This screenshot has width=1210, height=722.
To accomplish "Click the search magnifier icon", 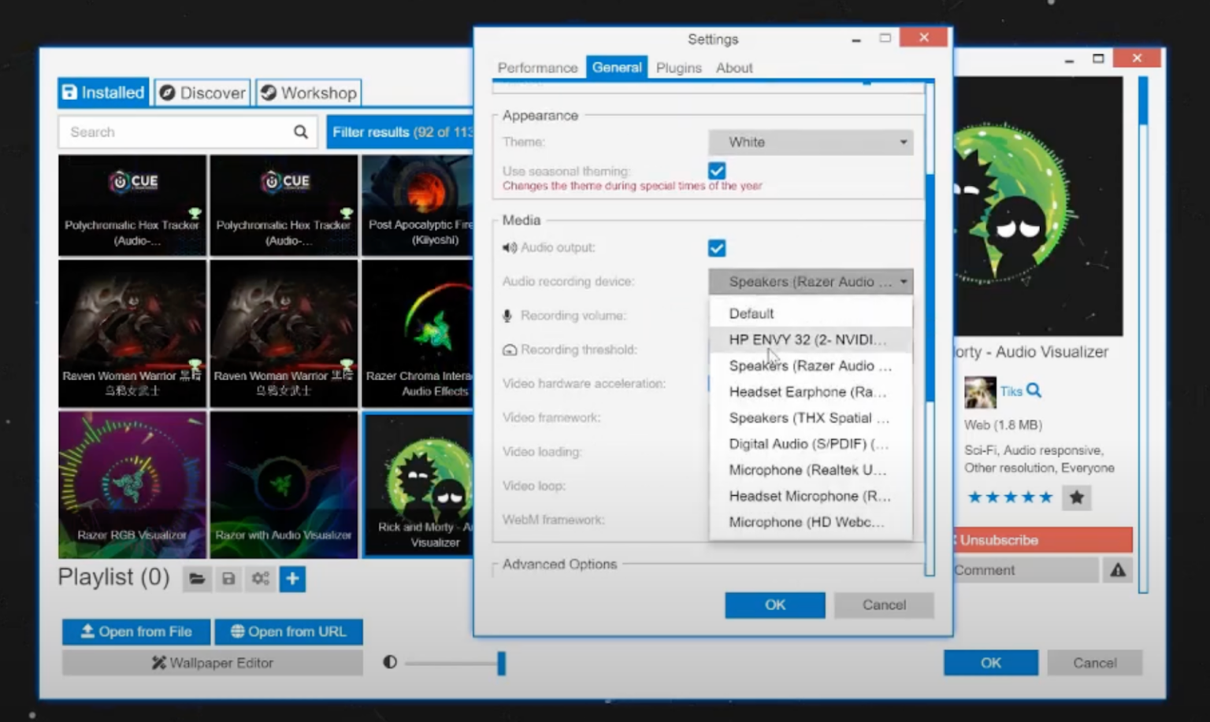I will pyautogui.click(x=301, y=132).
